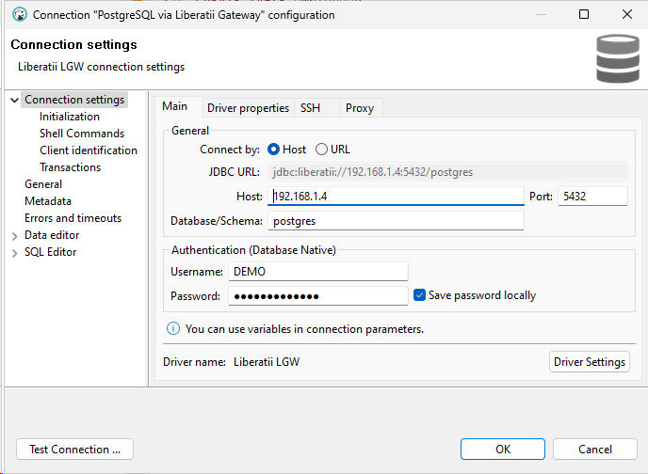Image resolution: width=648 pixels, height=474 pixels.
Task: Click 'You can use variables in connection parameters.' text
Action: point(304,329)
